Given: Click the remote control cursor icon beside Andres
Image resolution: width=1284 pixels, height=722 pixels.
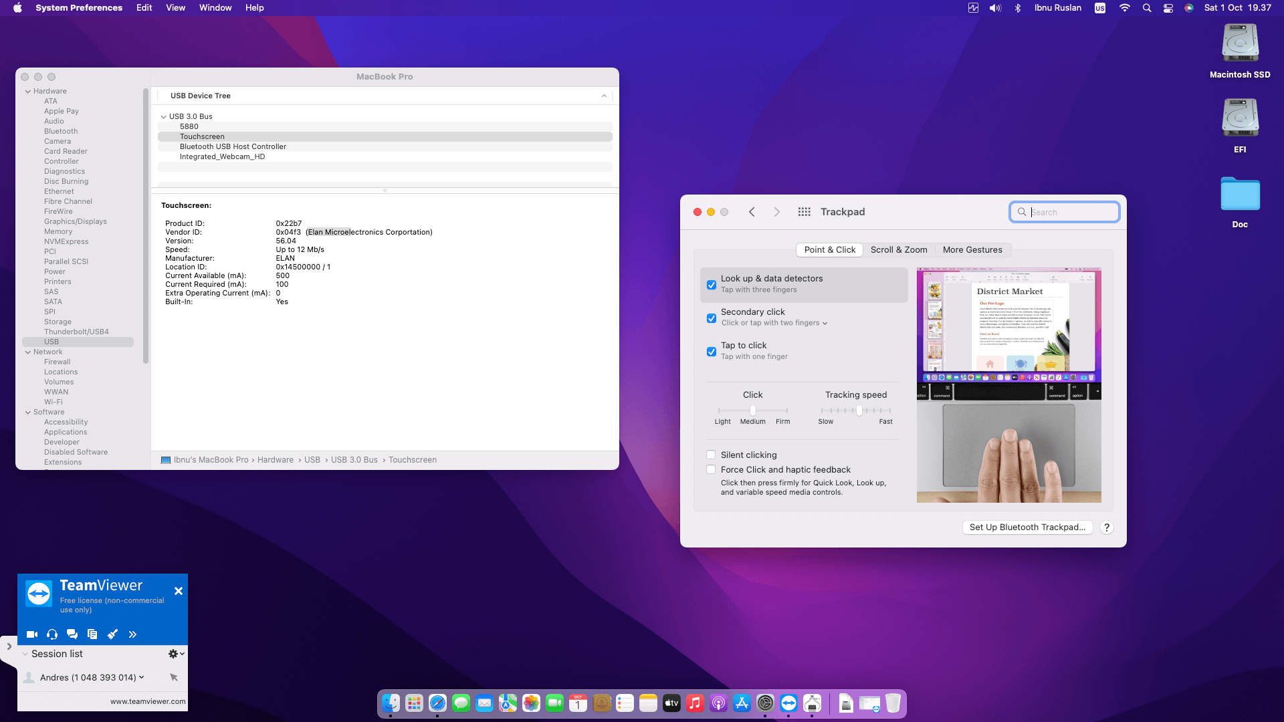Looking at the screenshot, I should coord(174,677).
